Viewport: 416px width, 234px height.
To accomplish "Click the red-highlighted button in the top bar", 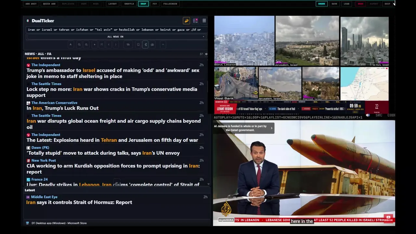I will pos(360,4).
